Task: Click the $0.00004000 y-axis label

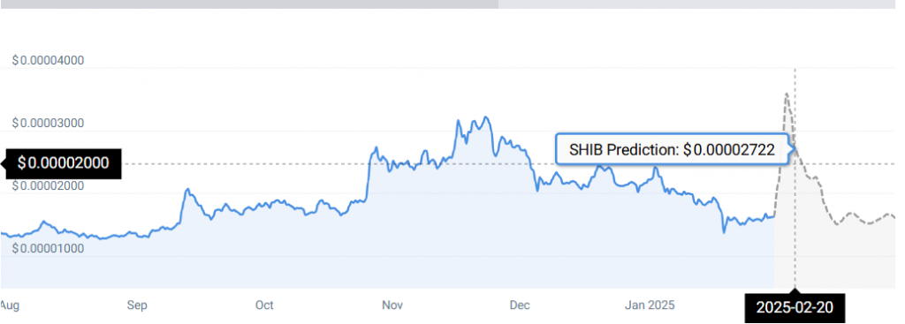Action: coord(48,61)
